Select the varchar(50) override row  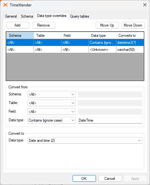tap(75, 50)
